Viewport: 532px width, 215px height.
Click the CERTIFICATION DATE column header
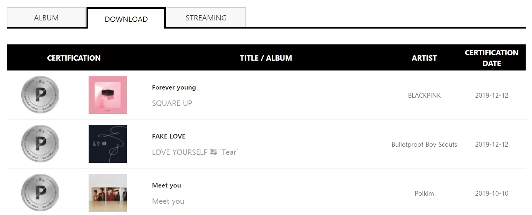pos(491,58)
